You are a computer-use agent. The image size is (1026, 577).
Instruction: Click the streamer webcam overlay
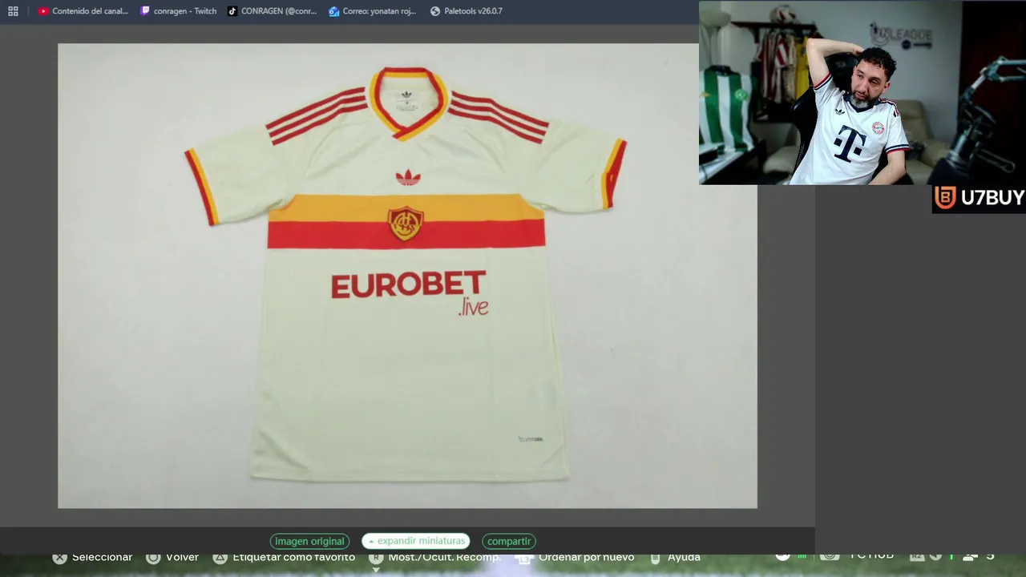(862, 93)
